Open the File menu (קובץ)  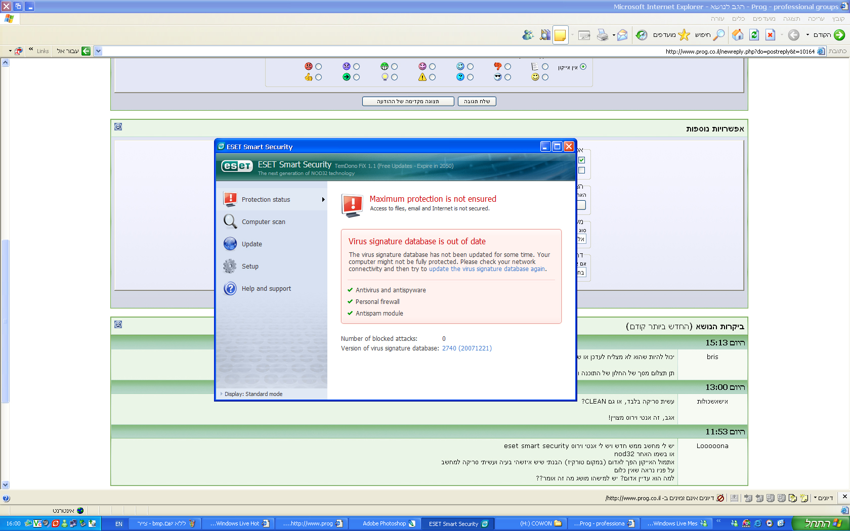coord(838,19)
